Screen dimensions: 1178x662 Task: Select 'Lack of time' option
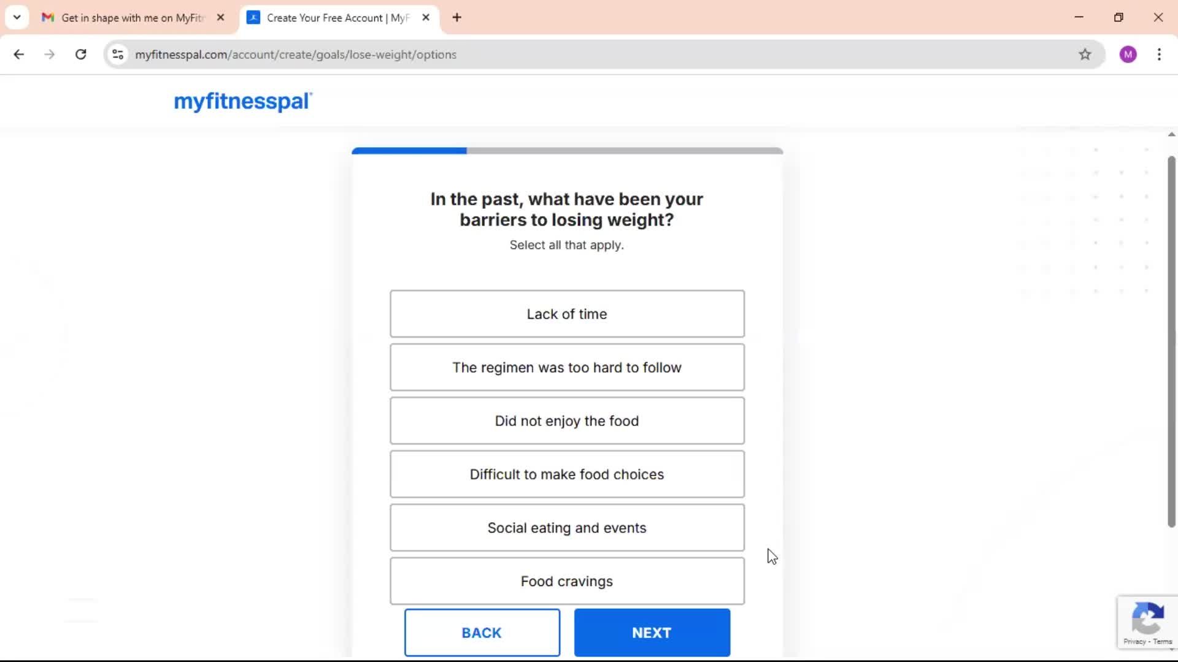click(567, 314)
